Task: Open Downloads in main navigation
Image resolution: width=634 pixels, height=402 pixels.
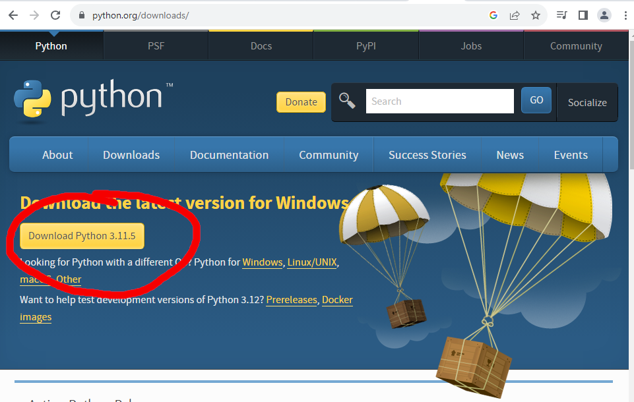Action: point(131,155)
